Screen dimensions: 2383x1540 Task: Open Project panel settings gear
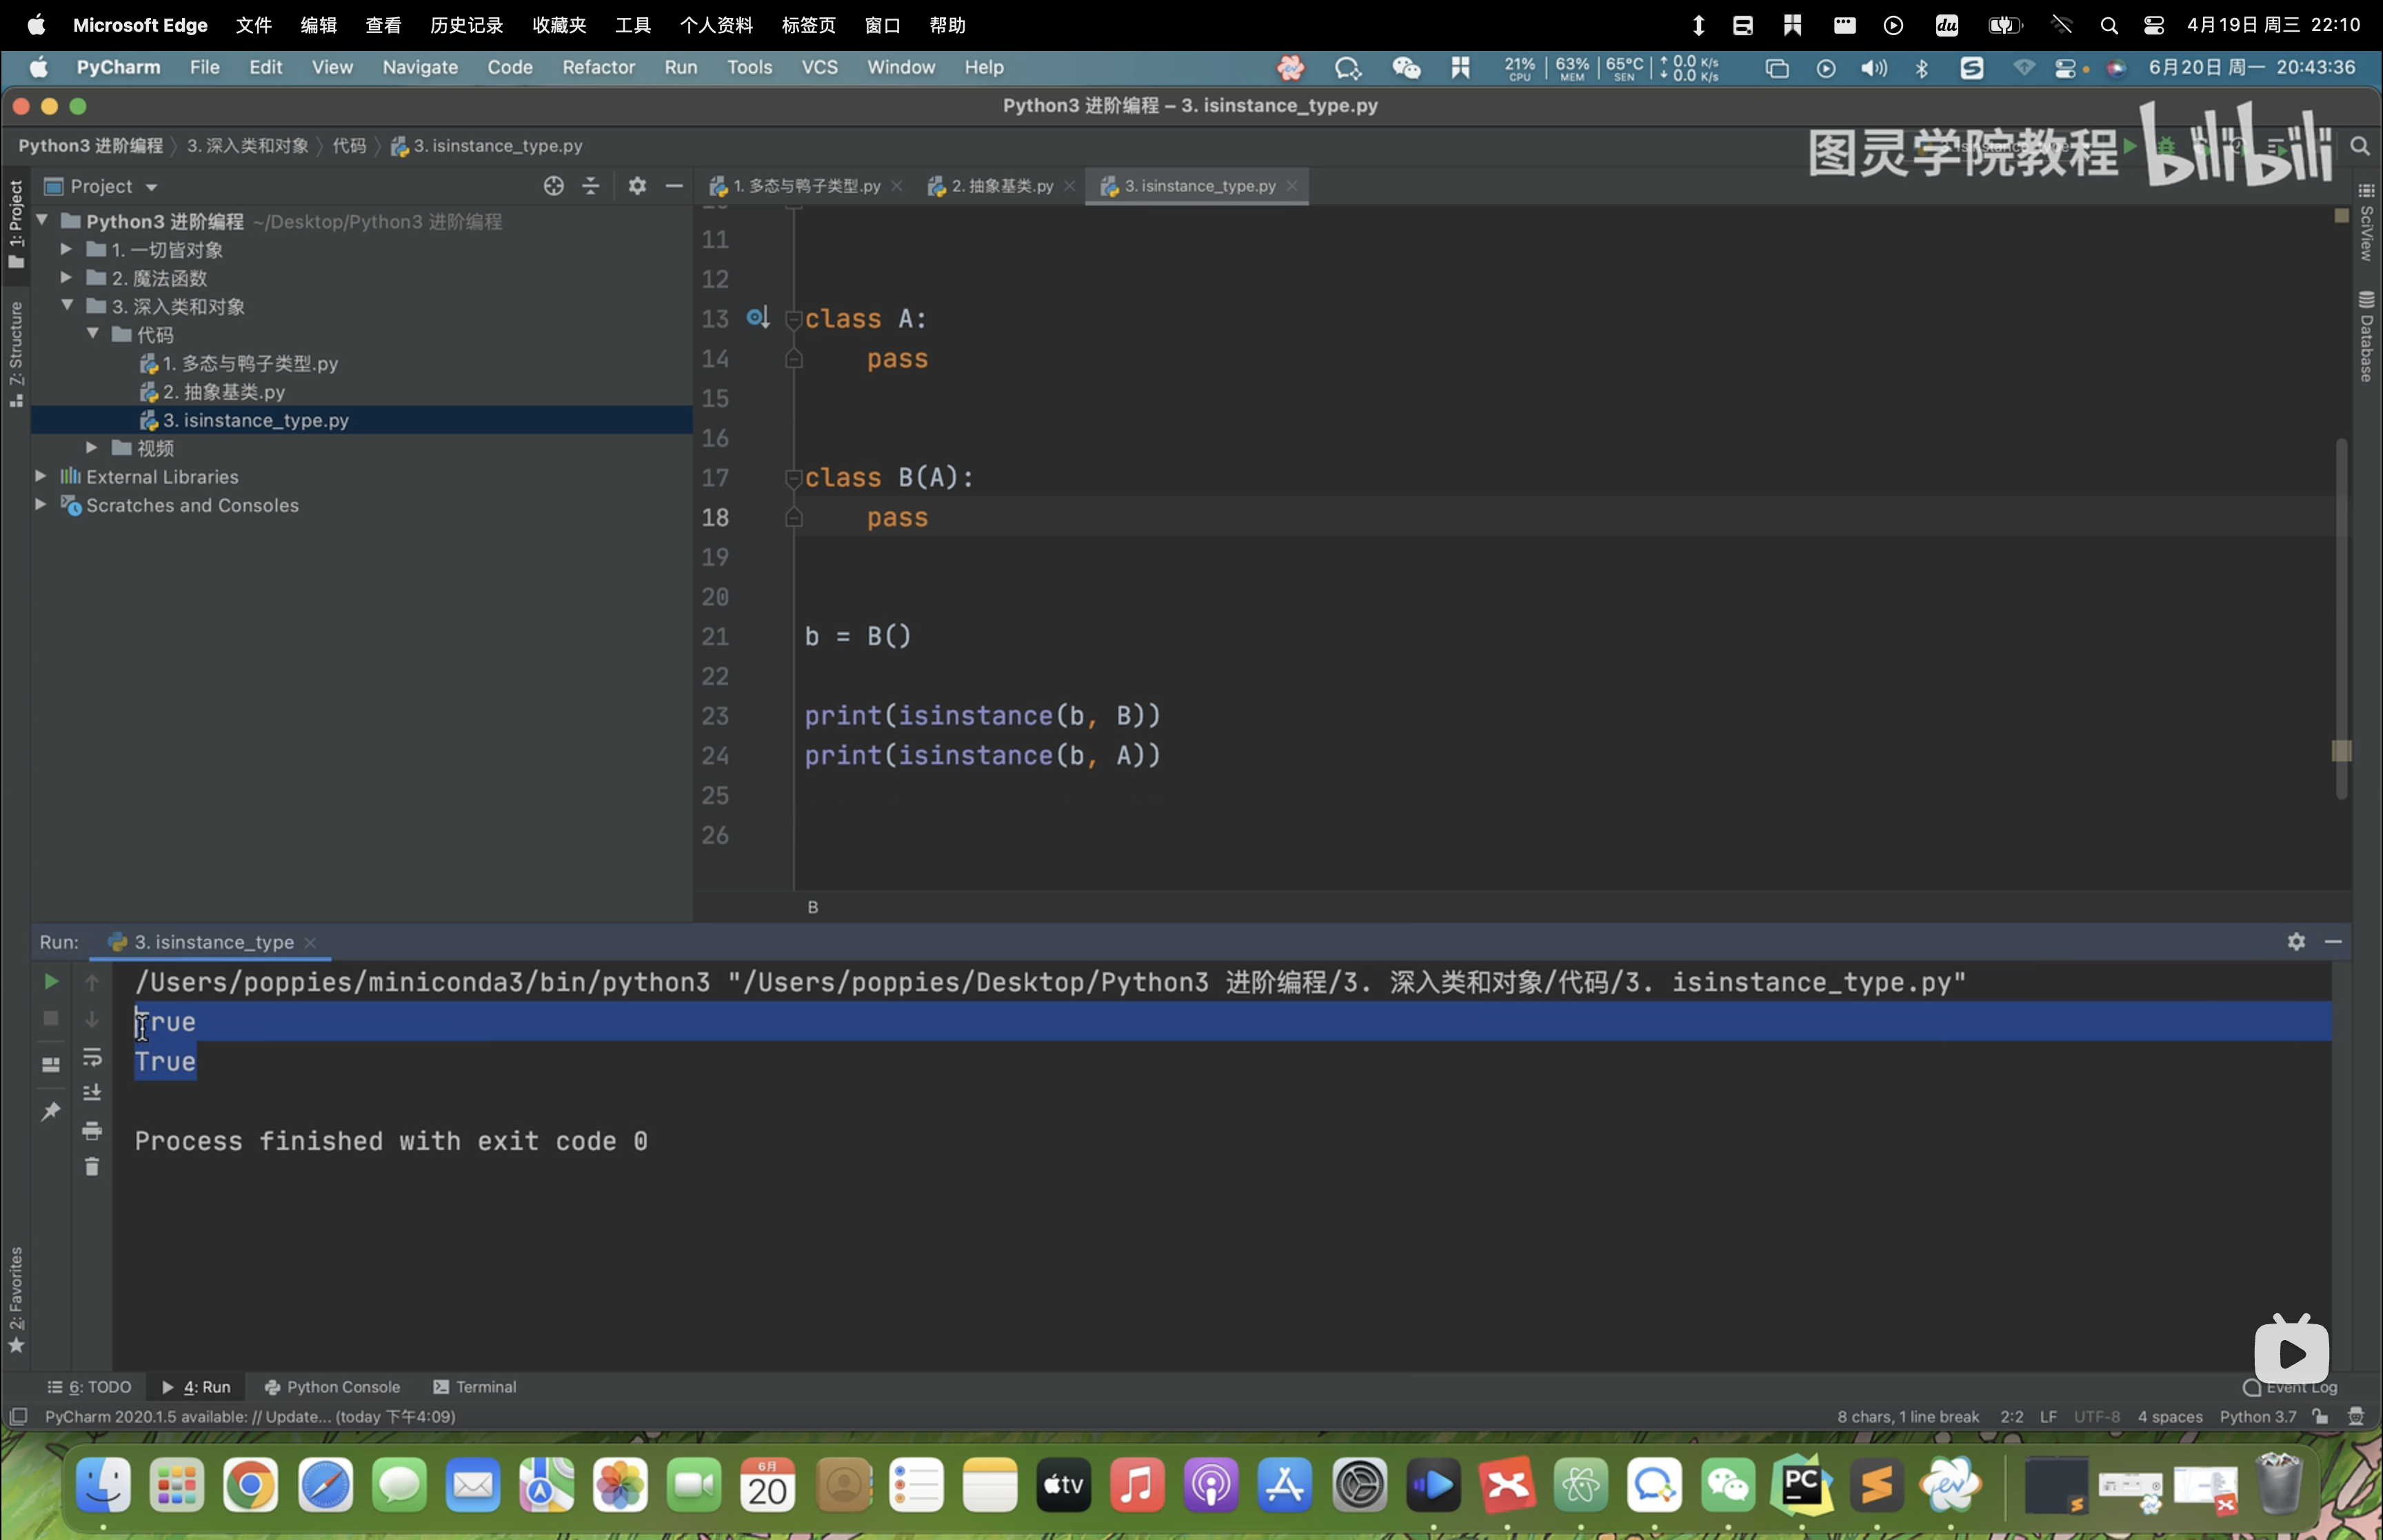click(637, 186)
